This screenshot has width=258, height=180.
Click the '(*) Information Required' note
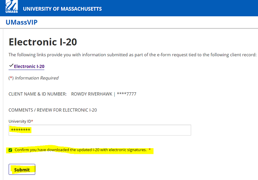click(x=34, y=78)
